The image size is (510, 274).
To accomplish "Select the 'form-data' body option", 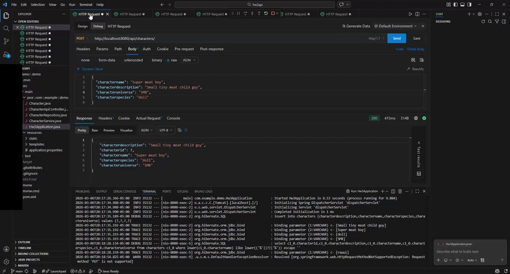I will (107, 60).
